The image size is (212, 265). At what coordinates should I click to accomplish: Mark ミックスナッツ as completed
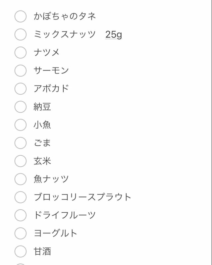pyautogui.click(x=20, y=34)
